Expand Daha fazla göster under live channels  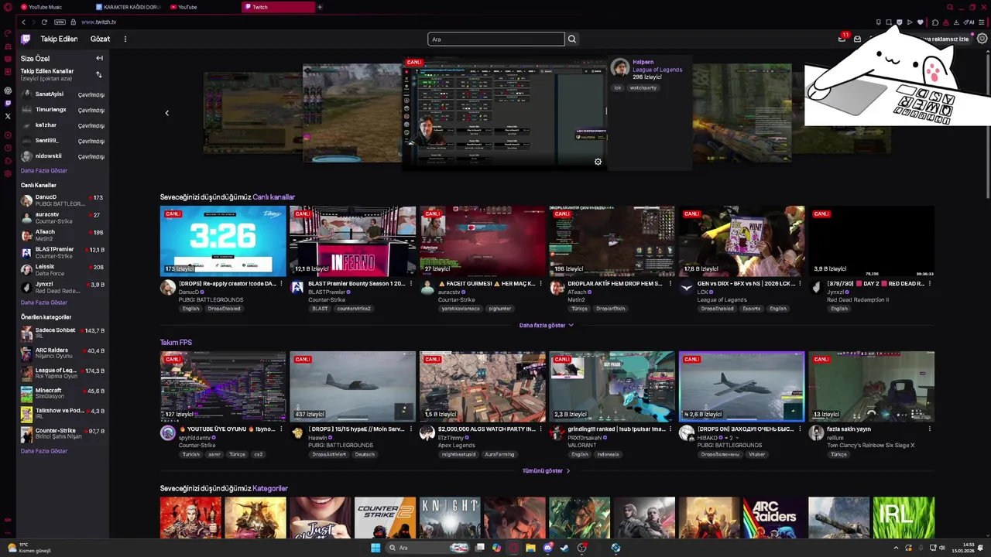coord(547,325)
